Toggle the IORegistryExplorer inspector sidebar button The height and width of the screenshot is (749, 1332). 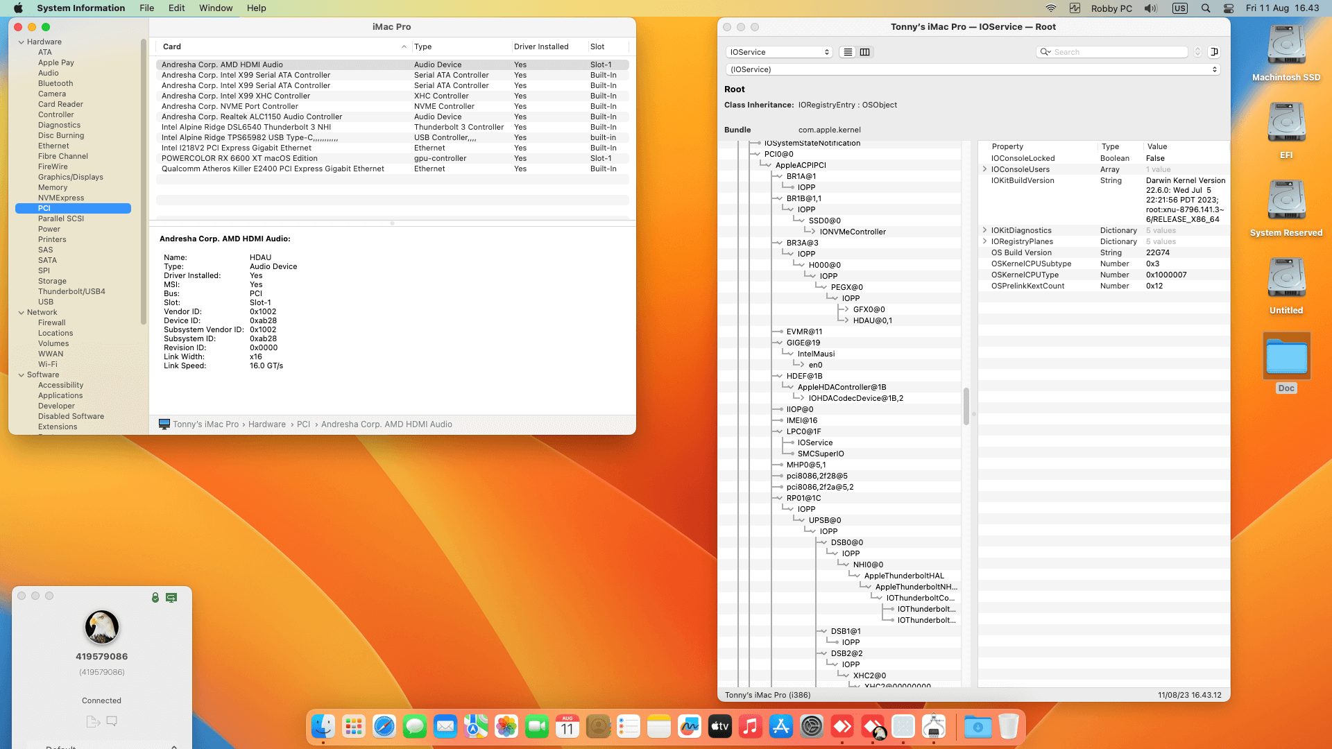click(1214, 52)
